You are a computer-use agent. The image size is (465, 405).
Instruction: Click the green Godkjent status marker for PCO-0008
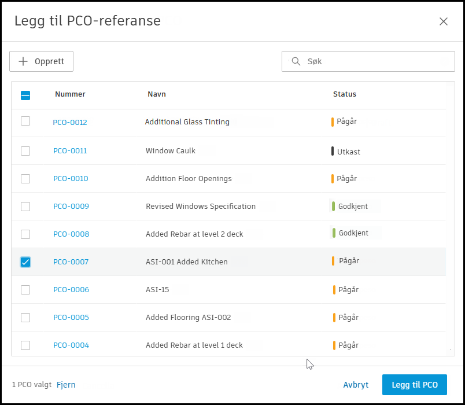point(334,233)
